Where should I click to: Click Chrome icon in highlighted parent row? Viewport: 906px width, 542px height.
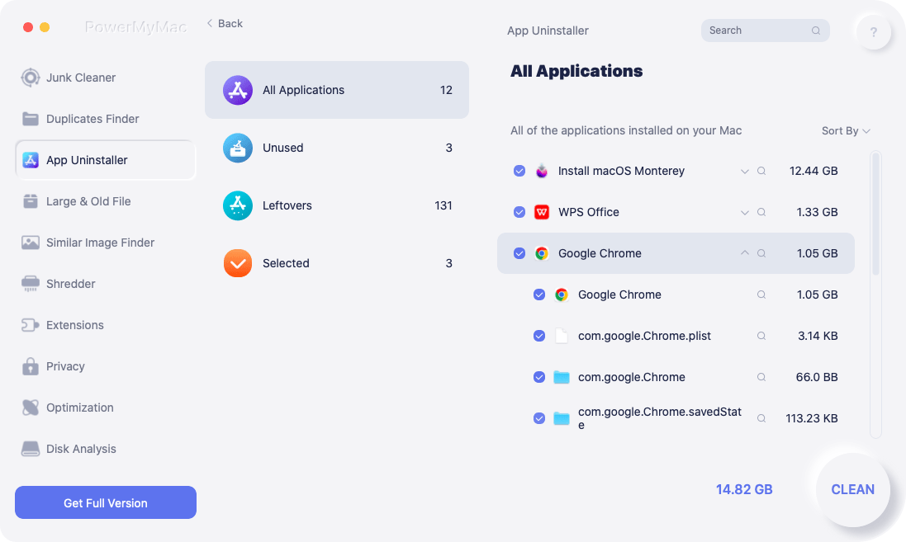pyautogui.click(x=542, y=253)
